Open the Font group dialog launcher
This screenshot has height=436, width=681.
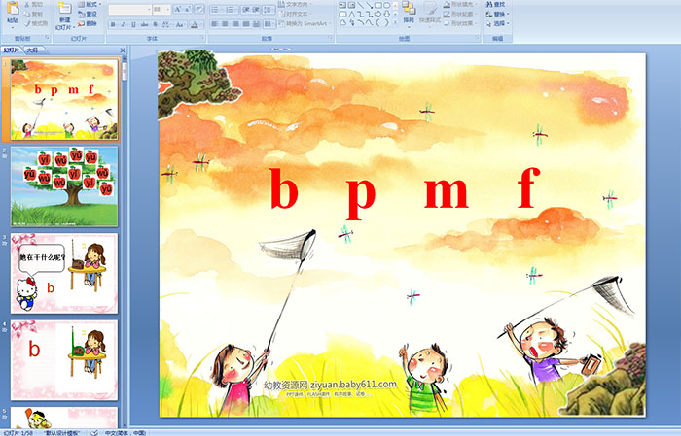tap(202, 38)
